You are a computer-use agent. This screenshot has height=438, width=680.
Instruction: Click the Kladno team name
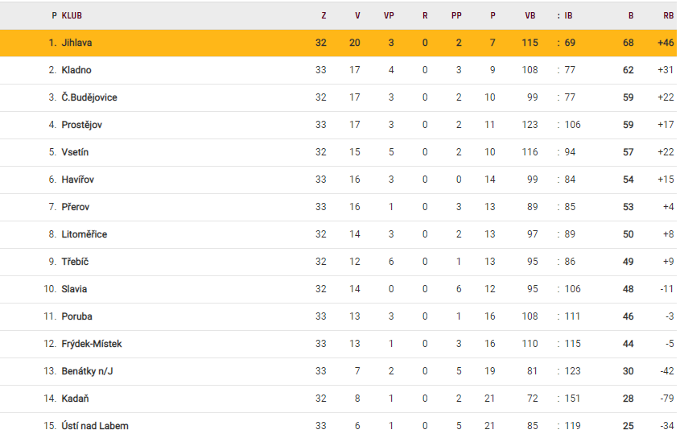76,70
